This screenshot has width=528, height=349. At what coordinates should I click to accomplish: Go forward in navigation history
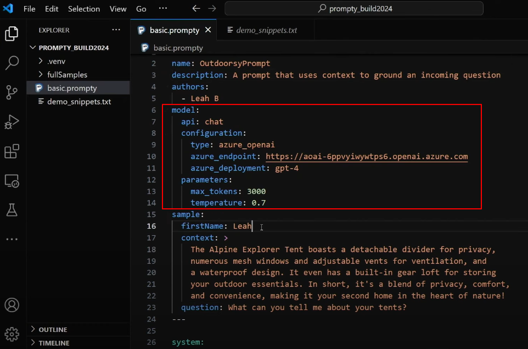(212, 8)
